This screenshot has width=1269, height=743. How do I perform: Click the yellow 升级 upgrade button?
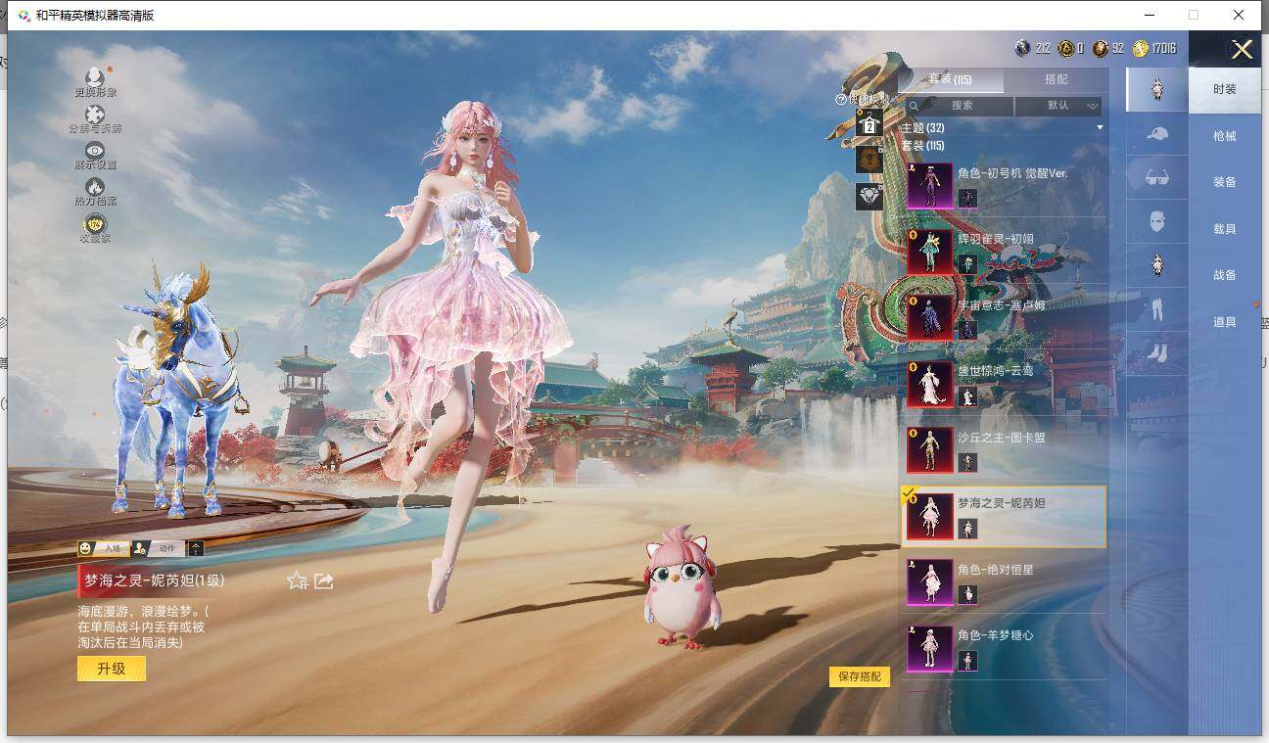(x=112, y=669)
